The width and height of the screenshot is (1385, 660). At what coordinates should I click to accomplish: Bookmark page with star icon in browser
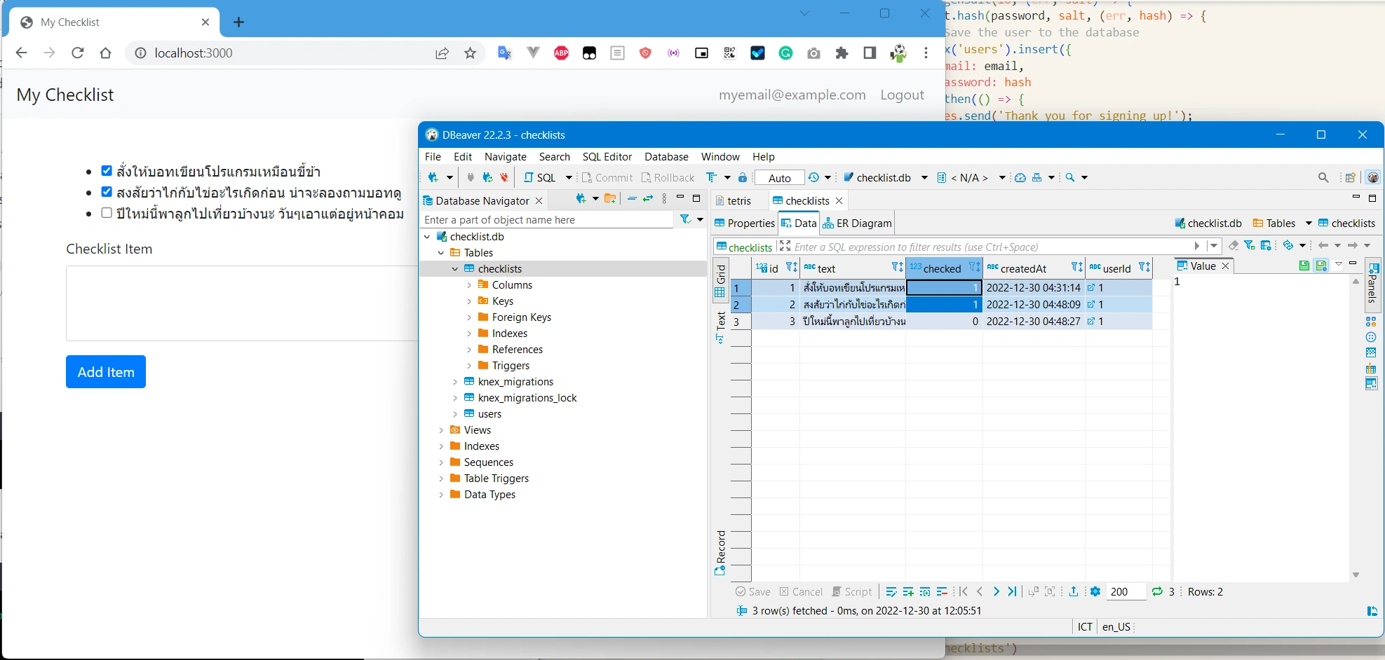click(x=470, y=53)
